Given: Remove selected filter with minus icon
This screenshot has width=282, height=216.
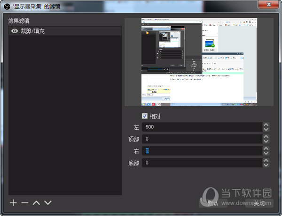Looking at the screenshot, I should point(24,203).
